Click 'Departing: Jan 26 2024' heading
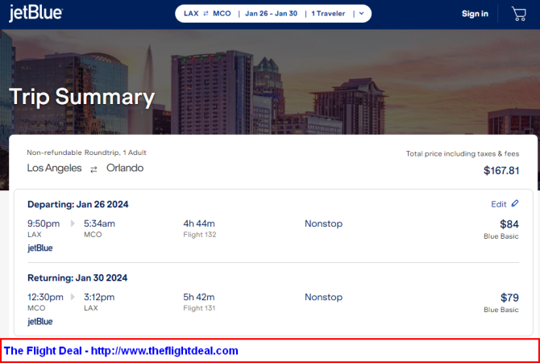The width and height of the screenshot is (540, 363). coord(78,204)
